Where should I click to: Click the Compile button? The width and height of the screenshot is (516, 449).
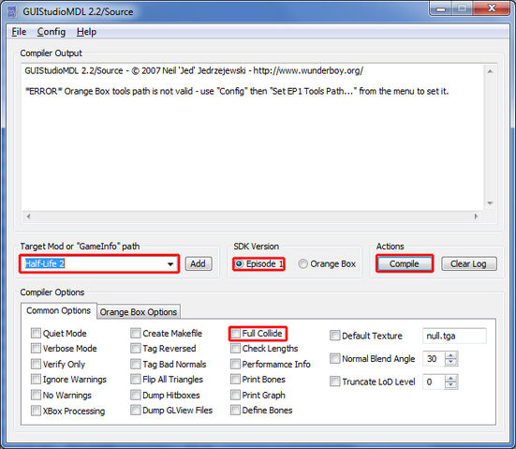click(x=405, y=263)
